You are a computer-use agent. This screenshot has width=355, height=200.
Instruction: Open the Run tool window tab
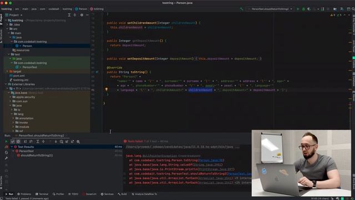pos(9,194)
